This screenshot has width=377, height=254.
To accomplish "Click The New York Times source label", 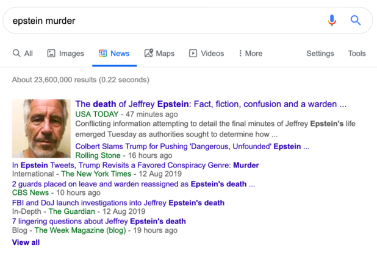I will tap(96, 174).
